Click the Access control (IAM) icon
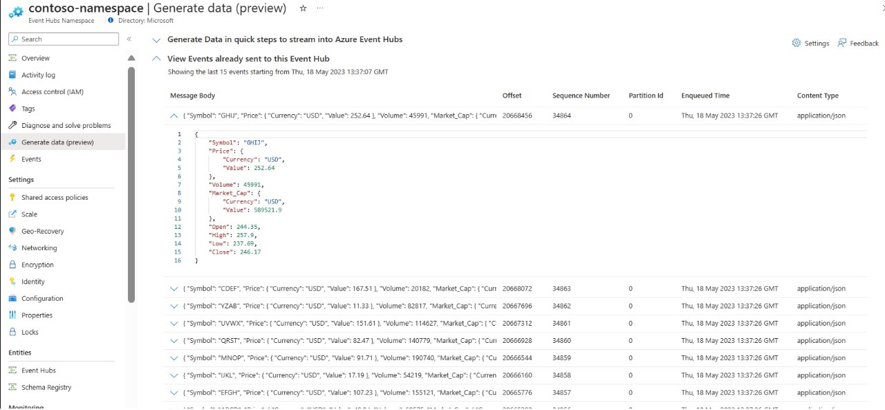 click(12, 91)
